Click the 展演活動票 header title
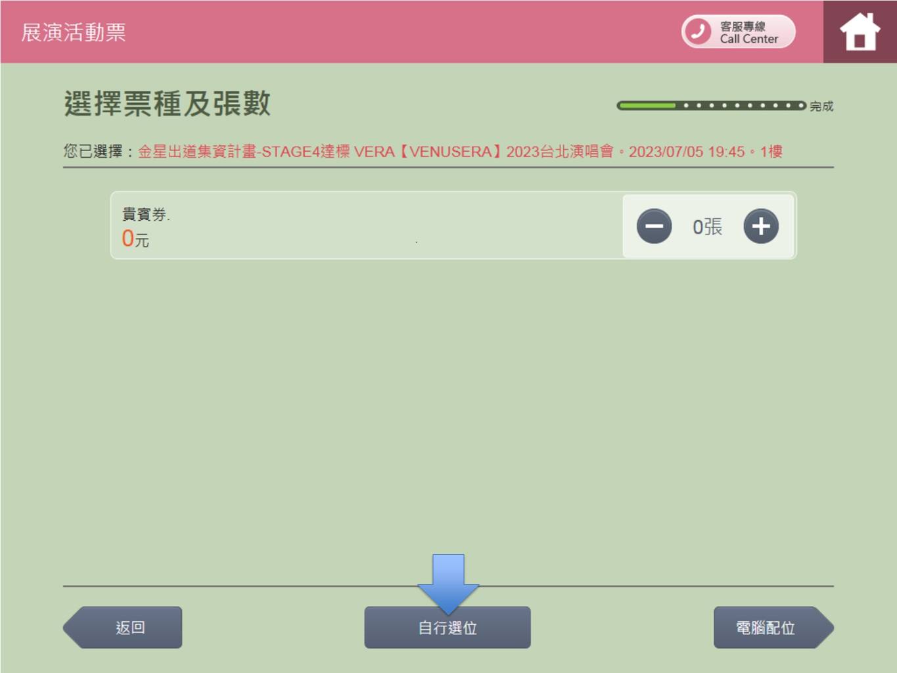 coord(74,32)
